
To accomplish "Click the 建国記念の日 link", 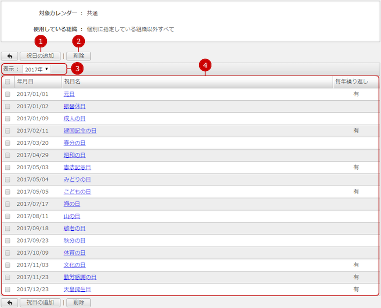I will coord(80,131).
